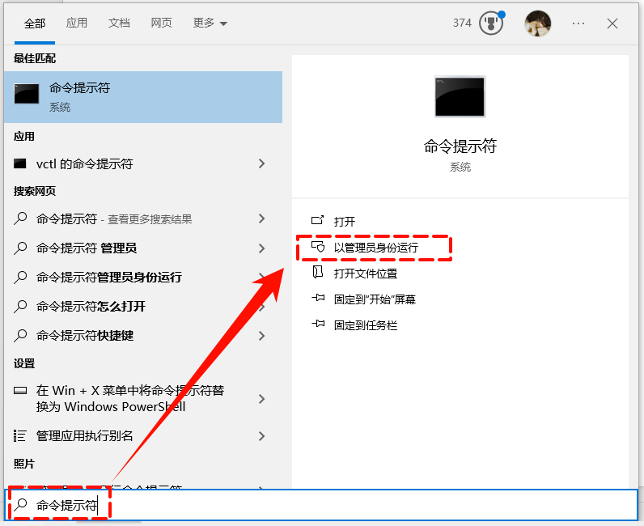This screenshot has height=526, width=644.
Task: Click magnifier icon in search box
Action: [20, 505]
